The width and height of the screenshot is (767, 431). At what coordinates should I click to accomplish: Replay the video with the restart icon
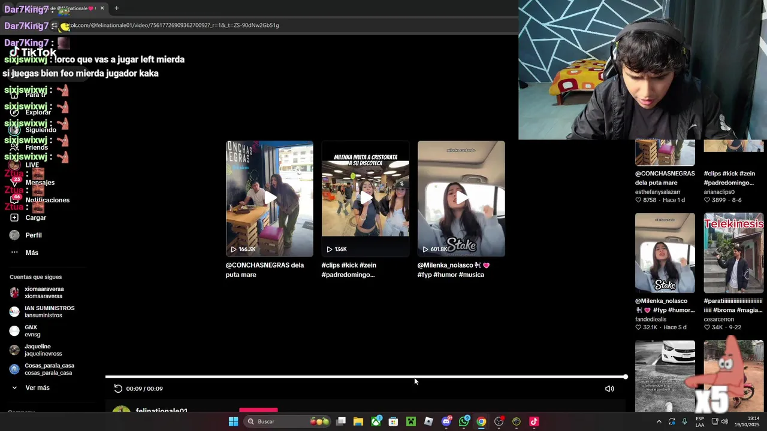pyautogui.click(x=118, y=388)
